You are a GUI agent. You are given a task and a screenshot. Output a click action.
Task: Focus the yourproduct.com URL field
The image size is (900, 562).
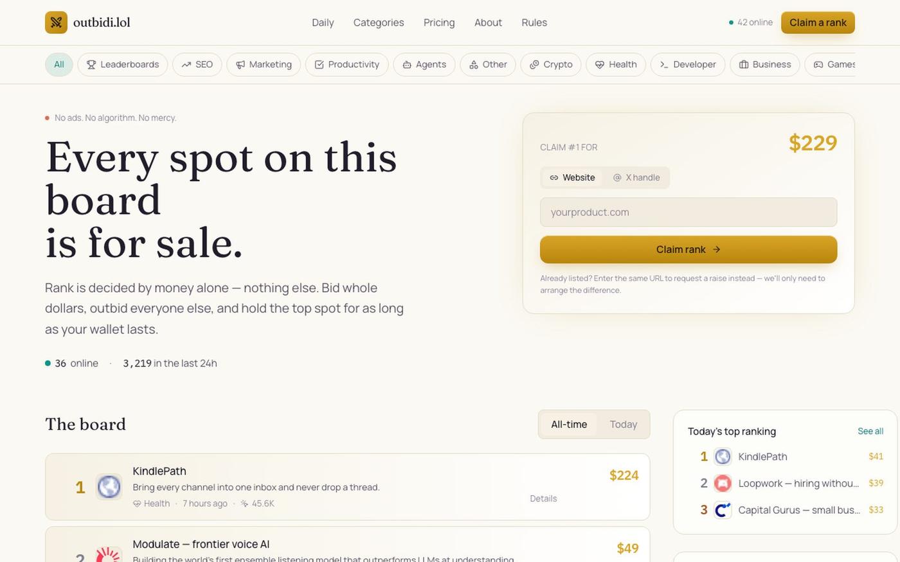(688, 212)
